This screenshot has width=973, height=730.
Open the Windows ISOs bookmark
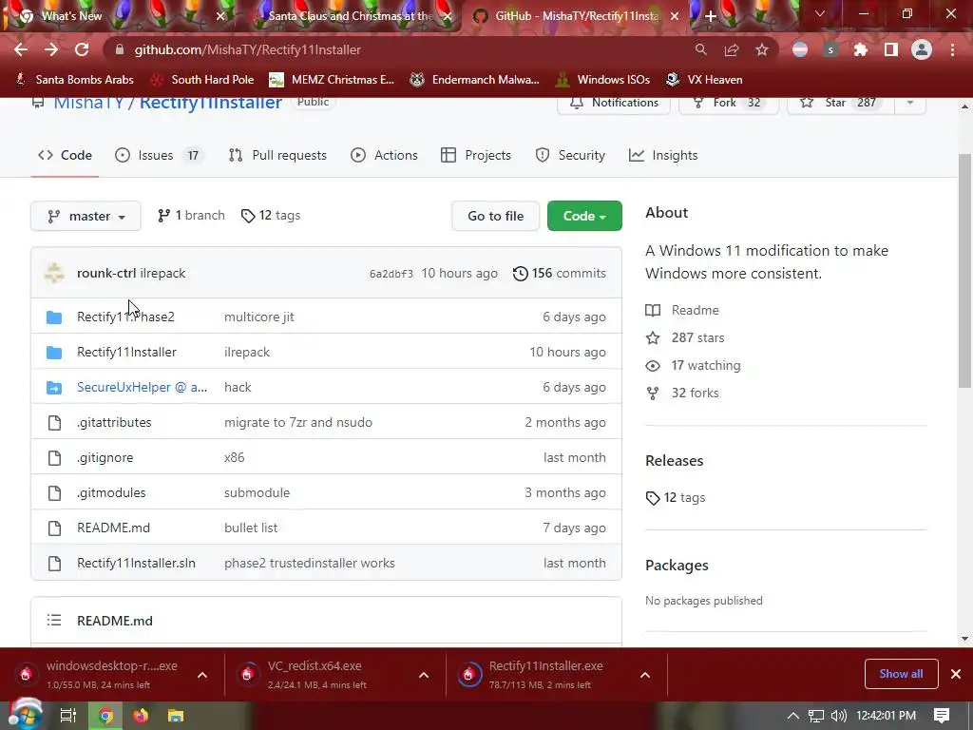pyautogui.click(x=603, y=80)
